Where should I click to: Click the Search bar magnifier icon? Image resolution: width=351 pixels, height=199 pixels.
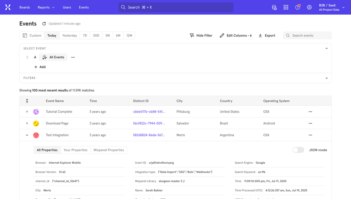123,7
